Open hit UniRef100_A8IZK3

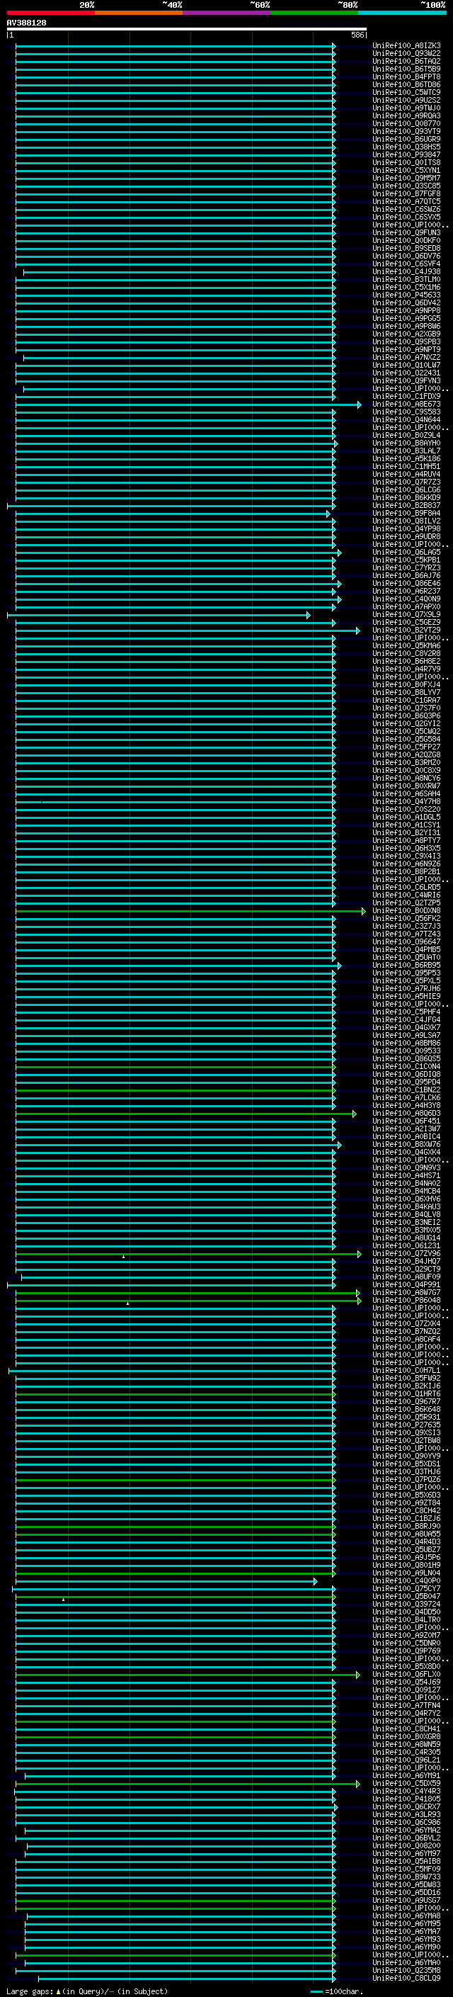click(x=406, y=46)
